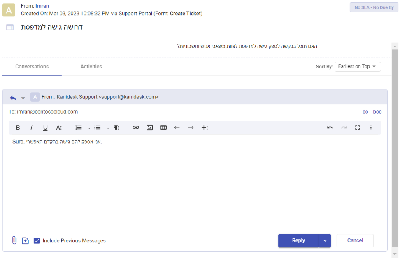Click the Kanidesk Support avatar in reply
This screenshot has height=261, width=400.
point(35,97)
